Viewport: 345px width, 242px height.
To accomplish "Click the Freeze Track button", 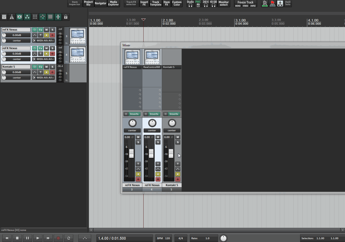I will coord(245,2).
